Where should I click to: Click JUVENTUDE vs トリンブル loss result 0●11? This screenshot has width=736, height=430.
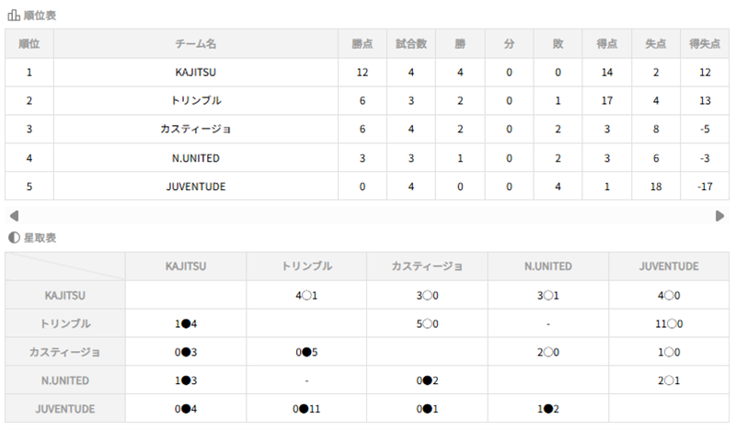[x=306, y=407]
